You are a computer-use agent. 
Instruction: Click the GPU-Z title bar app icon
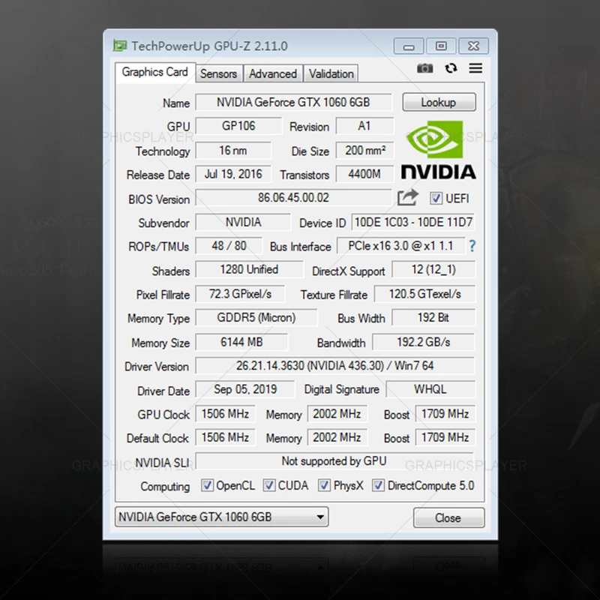[x=120, y=46]
